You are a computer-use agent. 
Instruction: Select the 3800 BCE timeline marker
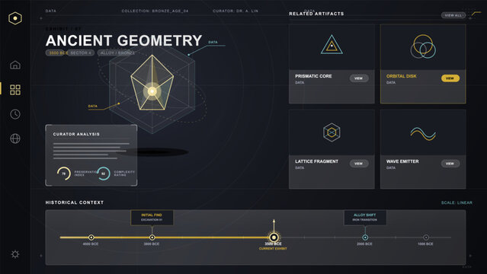[x=152, y=237]
